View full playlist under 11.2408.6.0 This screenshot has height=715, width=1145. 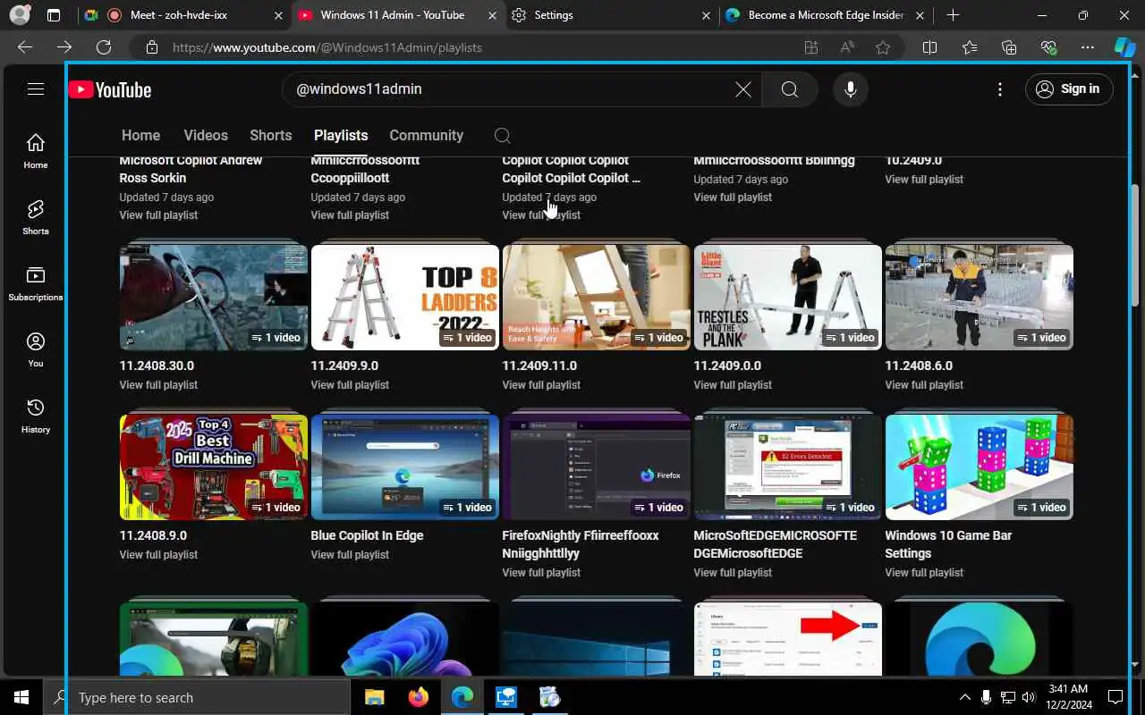(924, 385)
